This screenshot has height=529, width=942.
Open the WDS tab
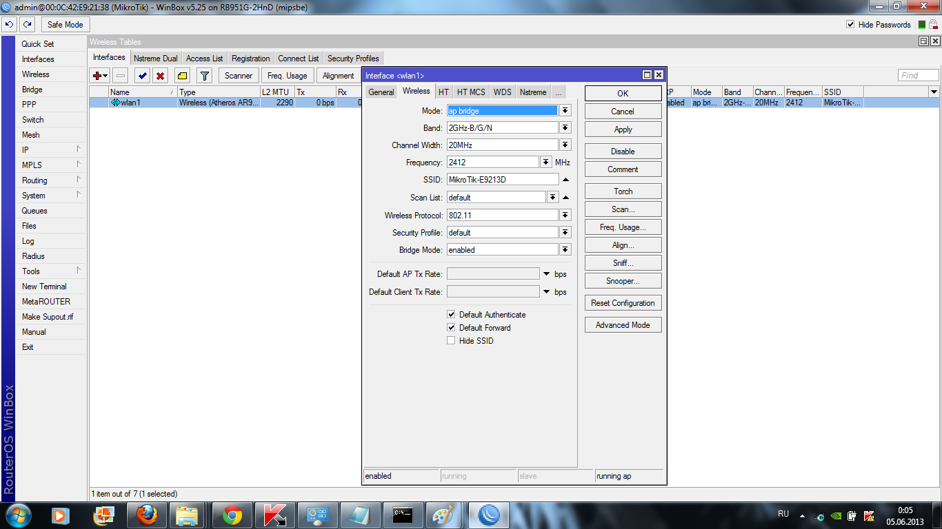click(x=503, y=92)
